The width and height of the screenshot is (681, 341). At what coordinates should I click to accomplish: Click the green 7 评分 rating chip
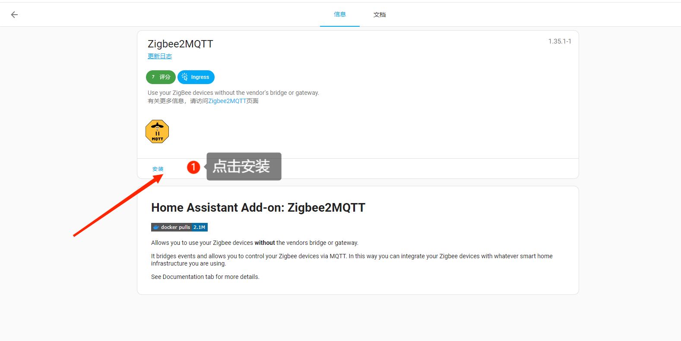(x=161, y=77)
